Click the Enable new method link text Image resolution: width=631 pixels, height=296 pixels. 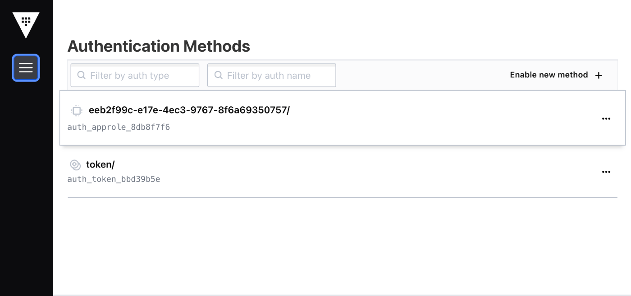(549, 75)
